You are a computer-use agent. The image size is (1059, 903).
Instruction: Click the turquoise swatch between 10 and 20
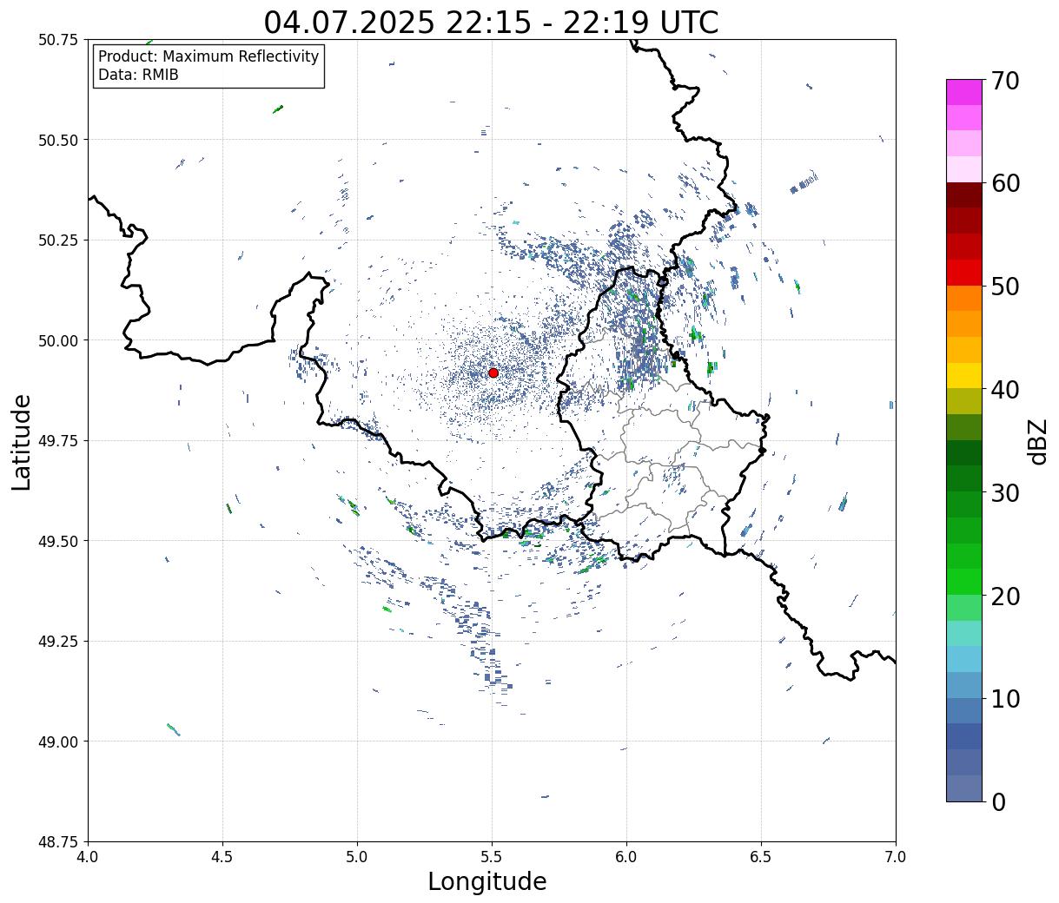pos(963,633)
